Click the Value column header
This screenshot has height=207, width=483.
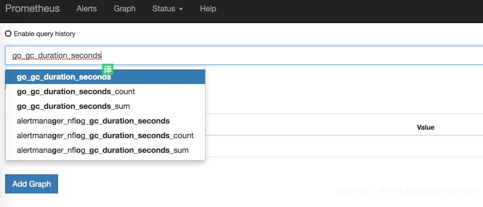tap(426, 127)
